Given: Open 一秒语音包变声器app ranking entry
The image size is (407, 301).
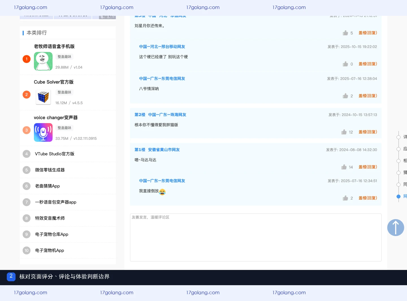Looking at the screenshot, I should click(x=56, y=202).
